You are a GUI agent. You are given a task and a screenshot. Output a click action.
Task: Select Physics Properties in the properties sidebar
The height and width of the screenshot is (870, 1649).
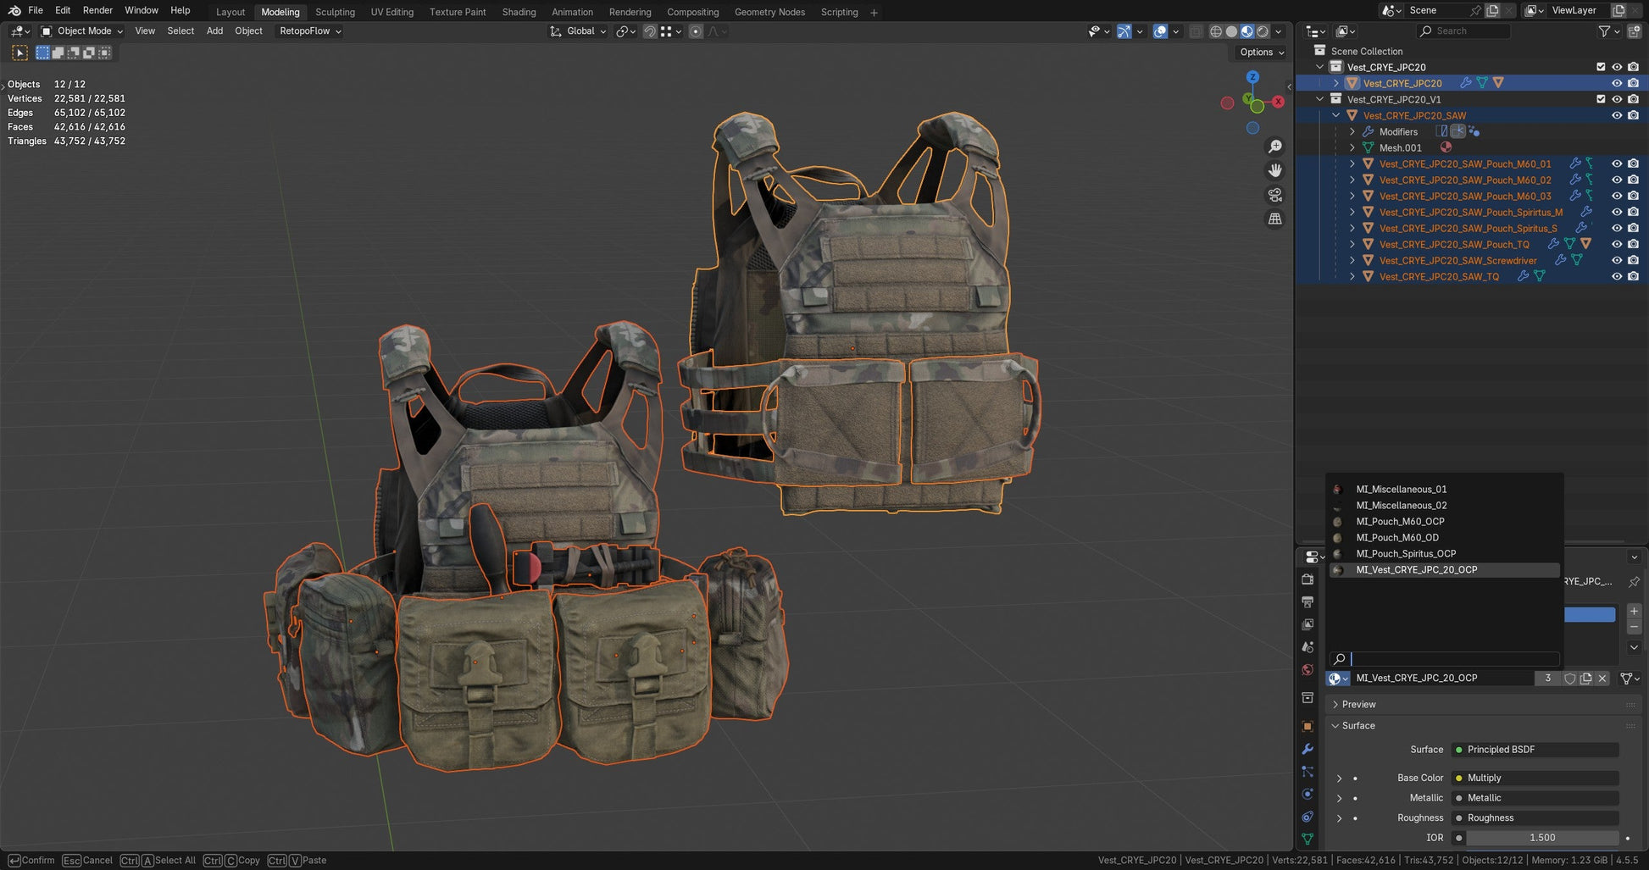[x=1308, y=795]
